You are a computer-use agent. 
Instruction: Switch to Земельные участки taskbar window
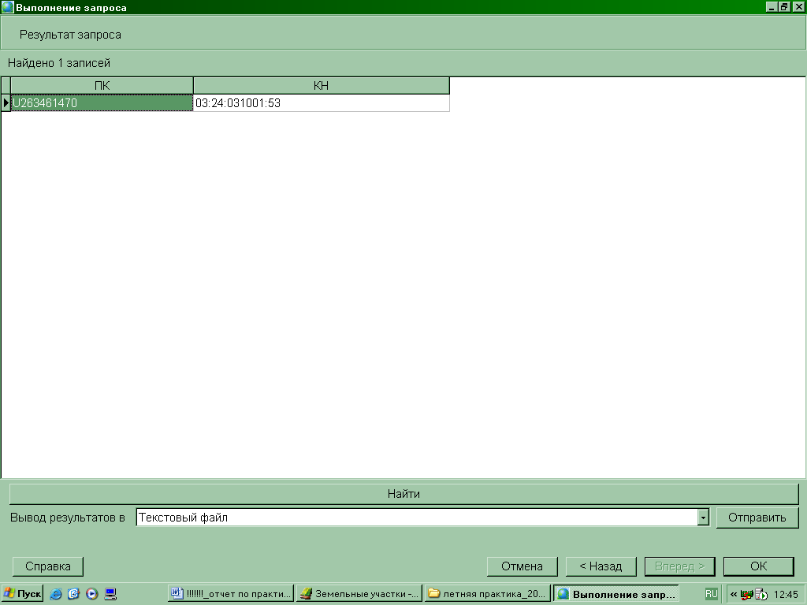(359, 594)
